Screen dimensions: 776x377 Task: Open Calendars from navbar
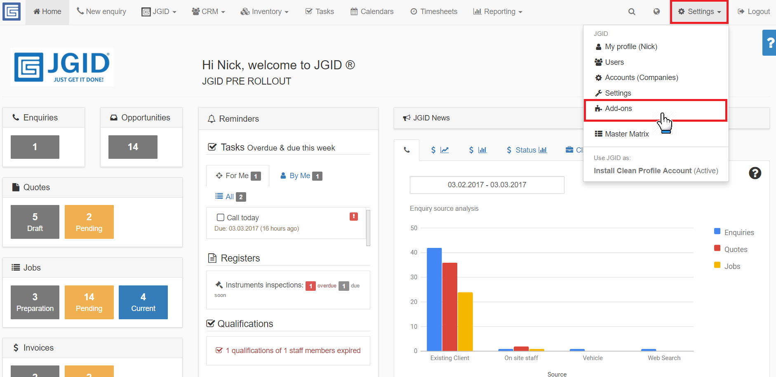coord(372,12)
